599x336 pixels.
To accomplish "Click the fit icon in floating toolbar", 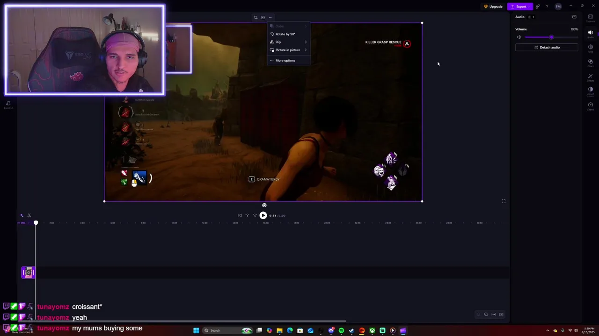I will point(263,18).
